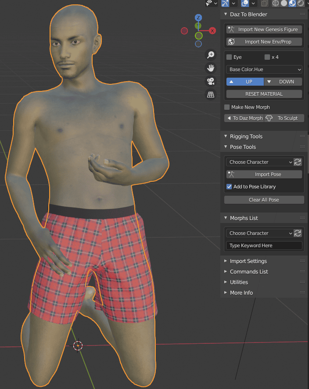Screen dimensions: 309x389
Task: Click the UP material adjust button
Action: (x=245, y=82)
